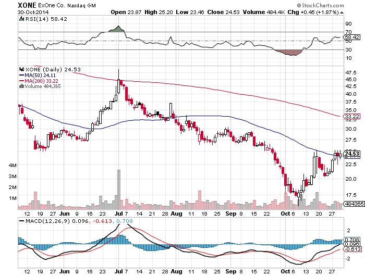365x276 pixels.
Task: Click the RSI 58.42 value tag on right axis
Action: click(x=352, y=37)
